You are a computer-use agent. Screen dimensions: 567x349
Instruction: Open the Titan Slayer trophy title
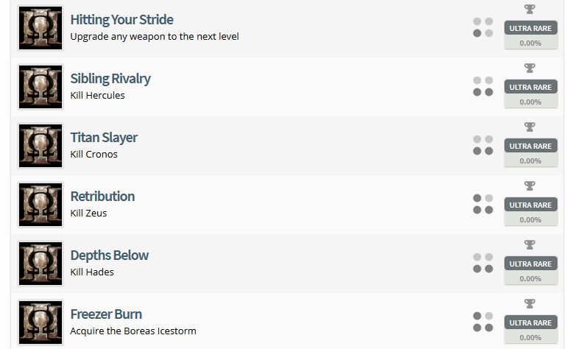pos(104,138)
